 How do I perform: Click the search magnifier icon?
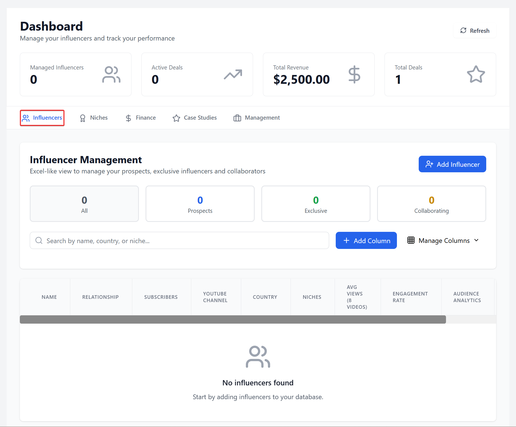click(x=39, y=241)
